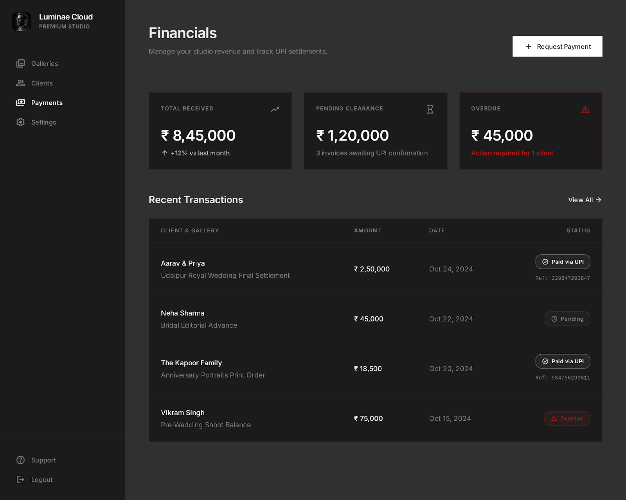Click the 'CLIENT & GALLERY' column header

pos(190,230)
